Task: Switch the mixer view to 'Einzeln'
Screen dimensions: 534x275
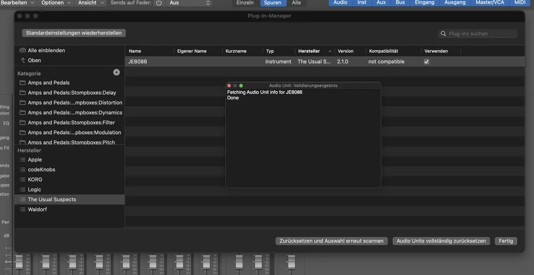Action: [245, 3]
